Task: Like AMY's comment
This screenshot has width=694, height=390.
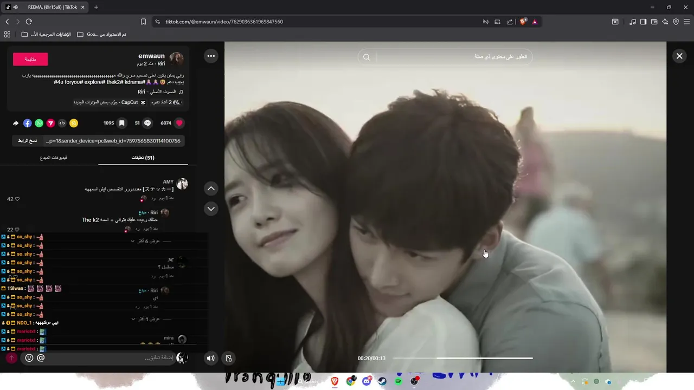Action: 17,199
